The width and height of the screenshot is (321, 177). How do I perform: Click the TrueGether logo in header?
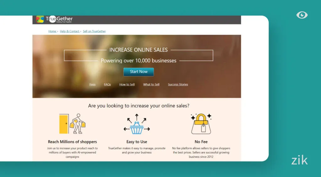(54, 19)
